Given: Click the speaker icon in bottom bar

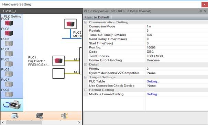Looking at the screenshot, I should (x=64, y=116).
